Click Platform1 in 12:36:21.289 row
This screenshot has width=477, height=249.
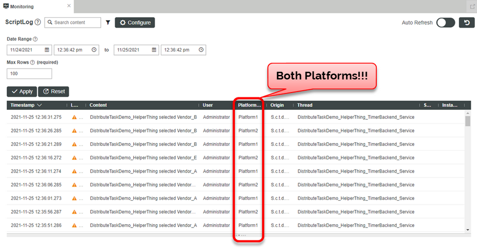tap(248, 145)
